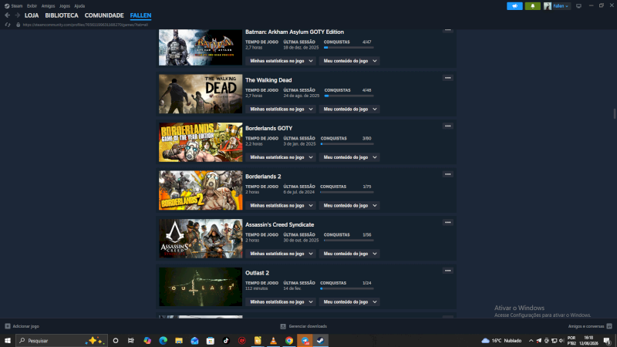The image size is (617, 347).
Task: Go forward with the arrow button
Action: 17,15
